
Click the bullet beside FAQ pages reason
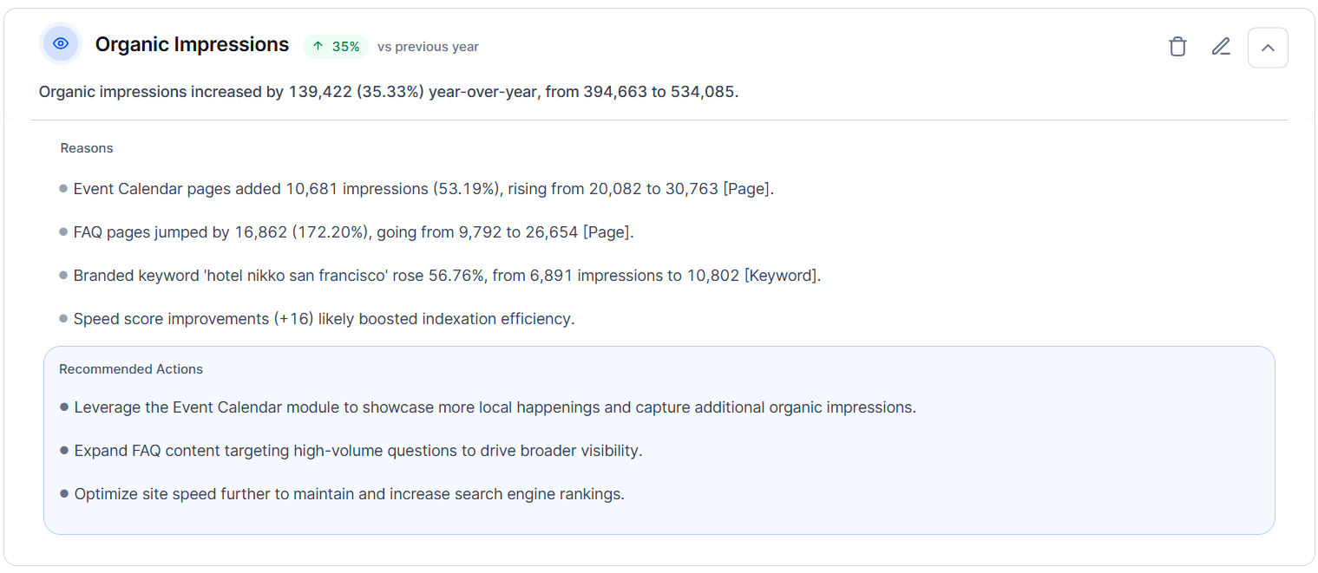pos(63,232)
